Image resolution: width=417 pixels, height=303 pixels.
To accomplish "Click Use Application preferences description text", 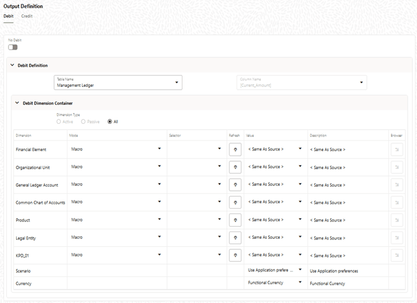I will point(333,271).
